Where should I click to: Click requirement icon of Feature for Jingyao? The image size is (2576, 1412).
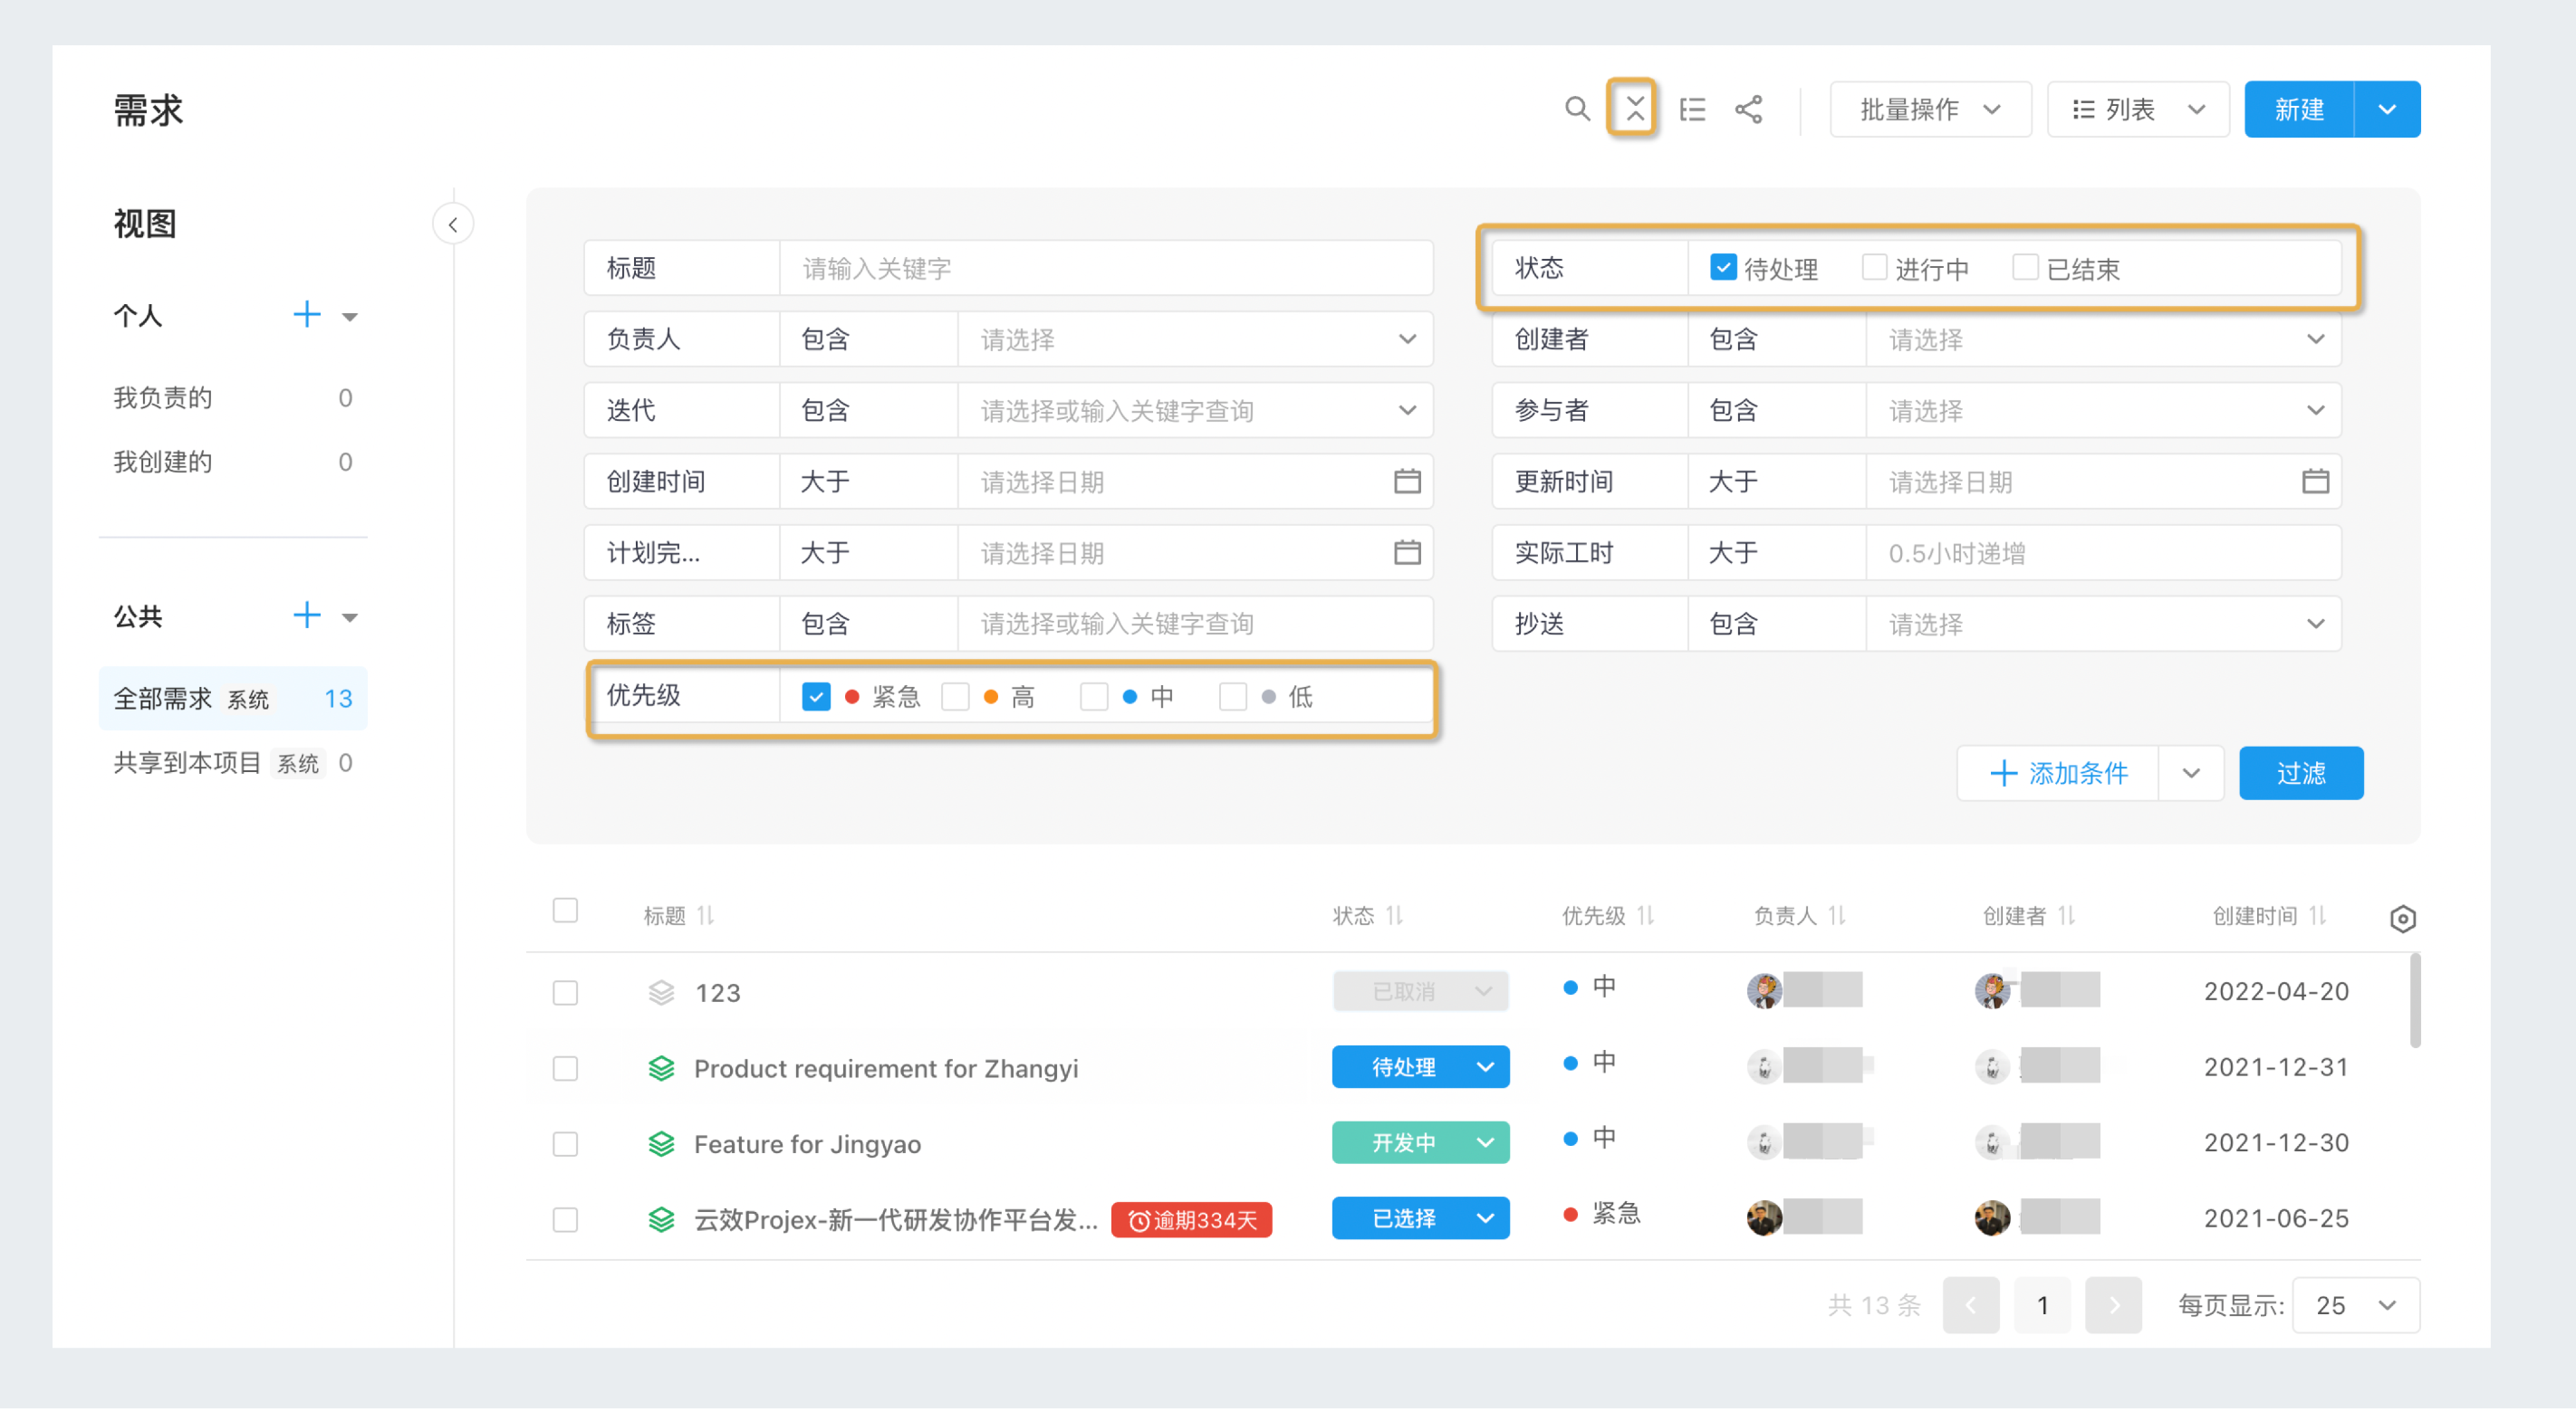[661, 1144]
